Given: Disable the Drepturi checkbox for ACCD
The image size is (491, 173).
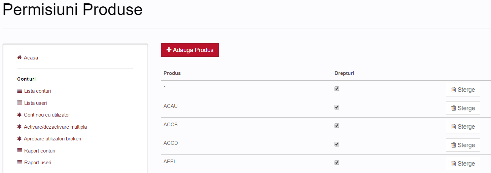Looking at the screenshot, I should tap(337, 144).
